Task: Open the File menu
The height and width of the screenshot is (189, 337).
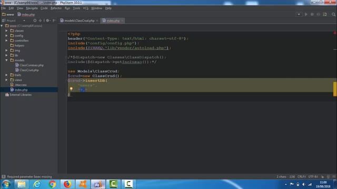Action: (4, 8)
